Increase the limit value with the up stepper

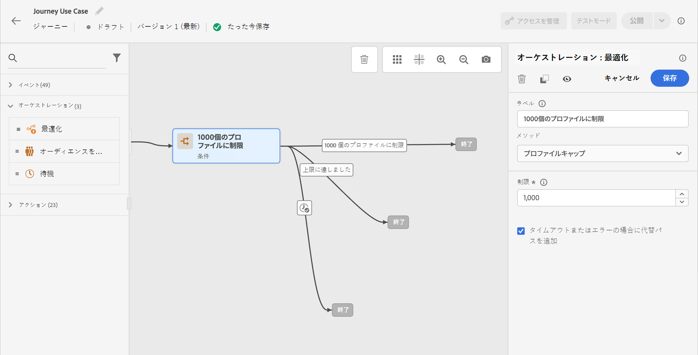tap(682, 194)
